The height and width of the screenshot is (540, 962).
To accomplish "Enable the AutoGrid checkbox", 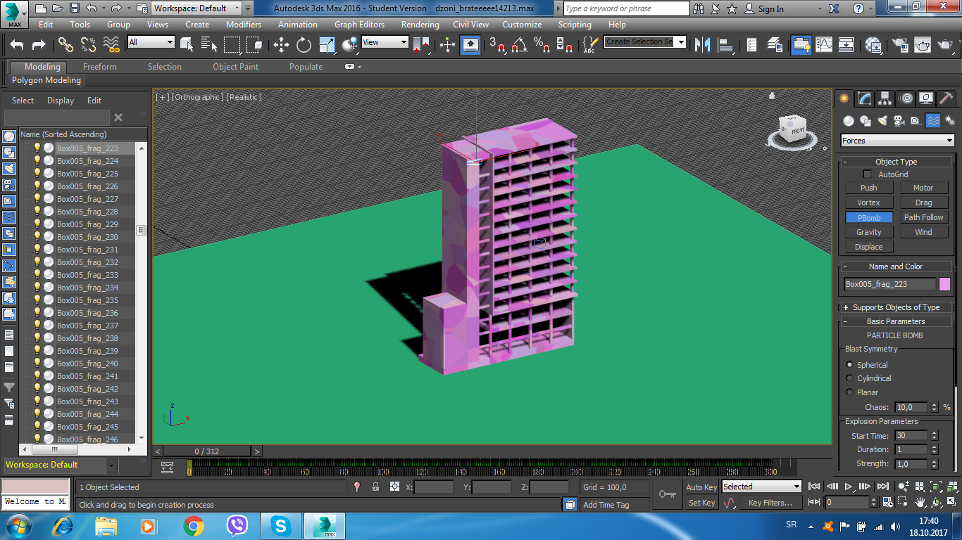I will [868, 174].
